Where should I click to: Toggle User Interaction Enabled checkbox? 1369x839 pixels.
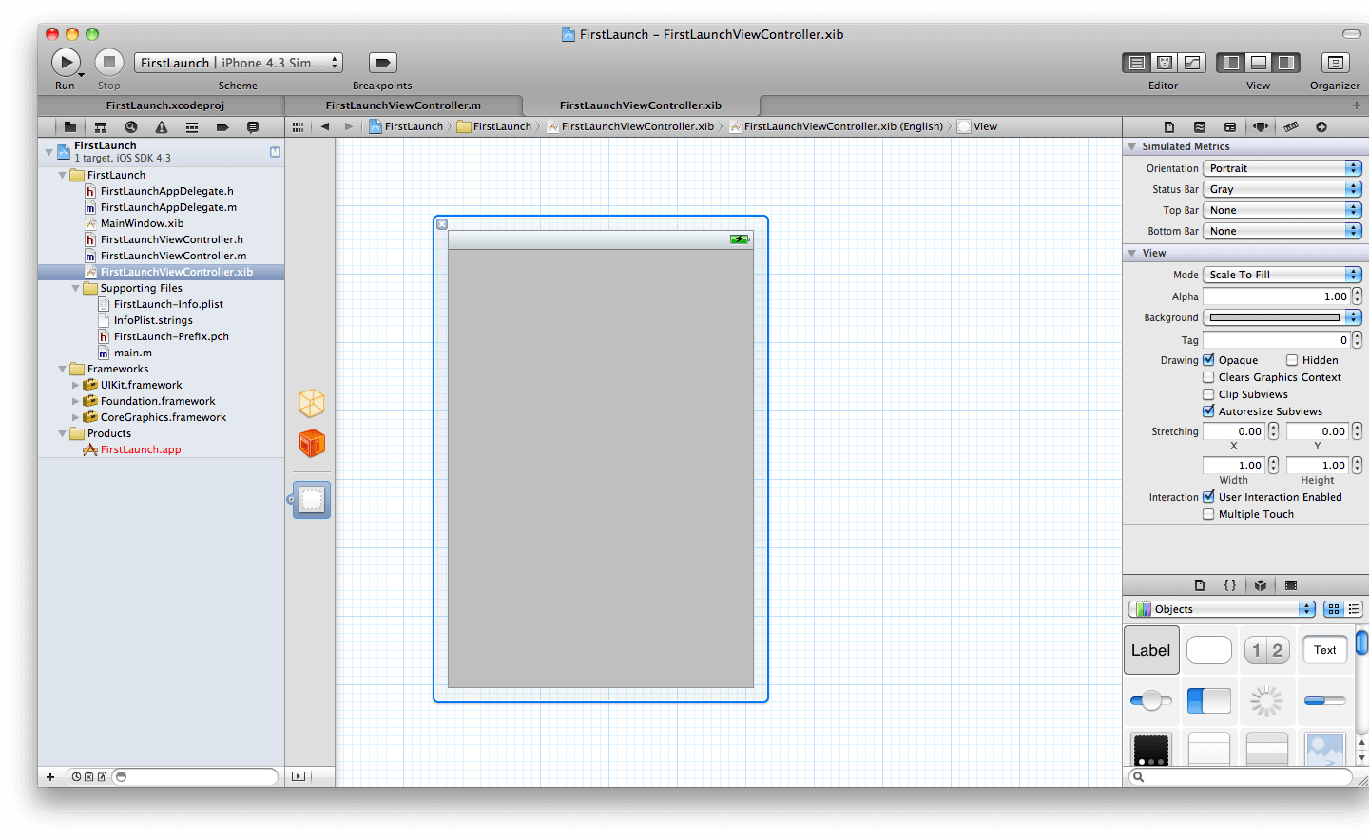click(1208, 497)
